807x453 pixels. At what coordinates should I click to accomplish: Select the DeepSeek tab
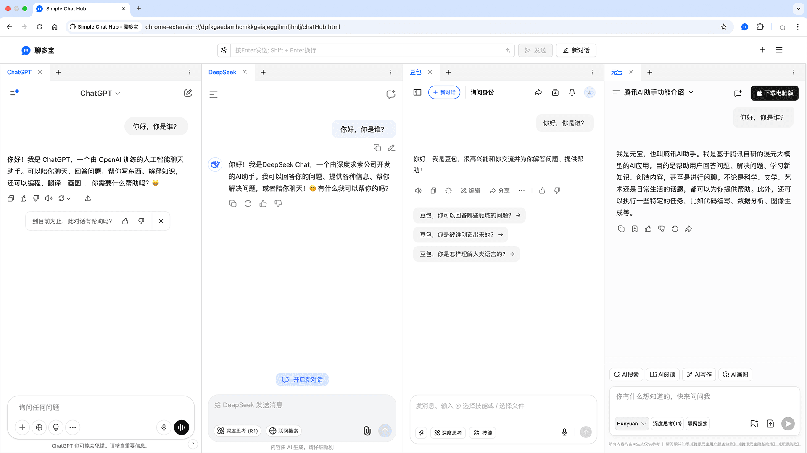coord(222,72)
